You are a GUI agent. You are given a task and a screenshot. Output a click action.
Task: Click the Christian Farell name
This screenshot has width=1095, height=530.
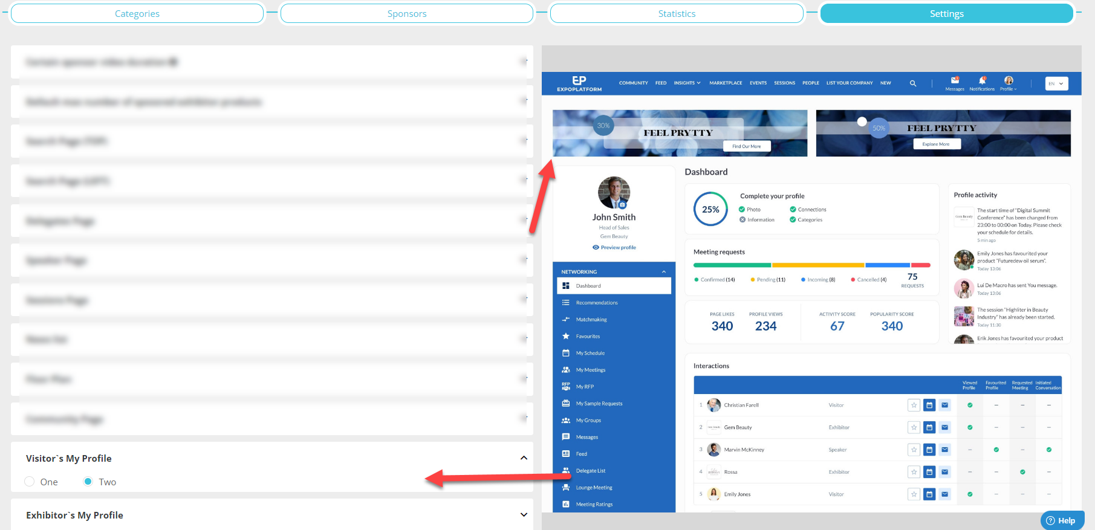[741, 406]
